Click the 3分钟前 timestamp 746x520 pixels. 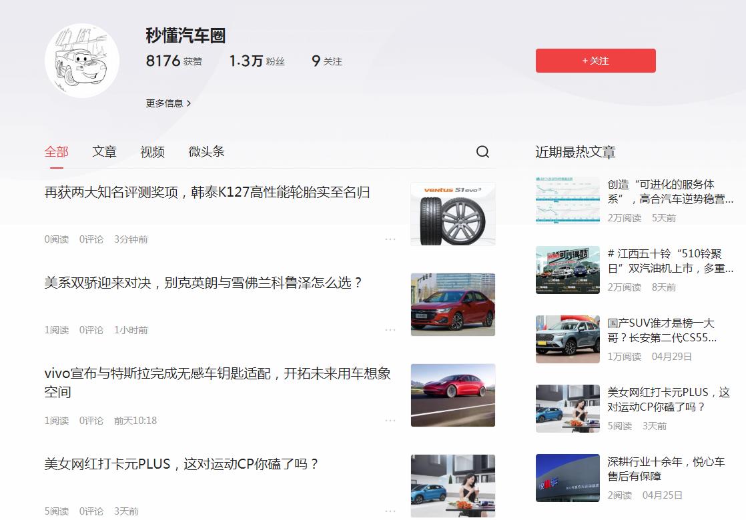tap(131, 239)
